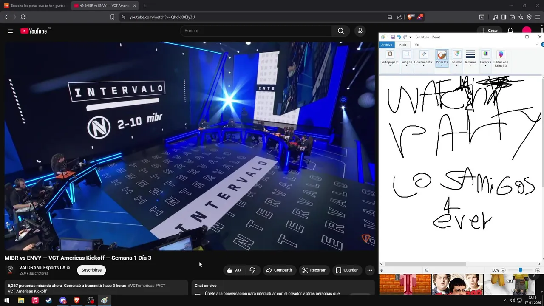This screenshot has width=544, height=306.
Task: Expand the Pinceles brush dropdown
Action: coord(442,65)
